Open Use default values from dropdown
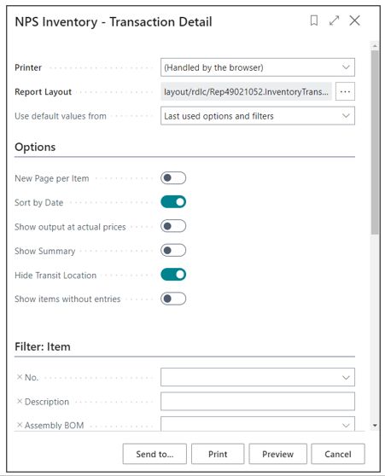385x476 pixels. (x=258, y=116)
